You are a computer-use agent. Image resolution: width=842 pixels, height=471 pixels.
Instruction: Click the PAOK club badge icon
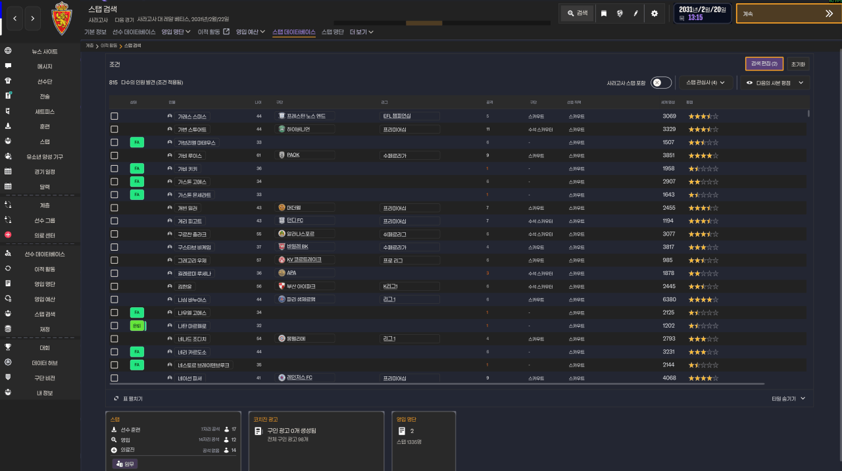coord(282,155)
